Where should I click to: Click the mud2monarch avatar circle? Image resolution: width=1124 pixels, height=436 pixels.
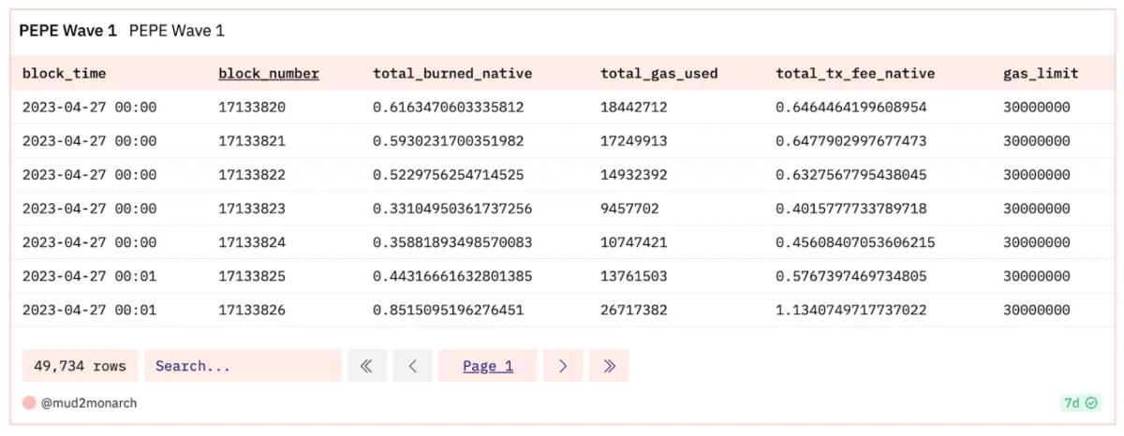[x=29, y=403]
